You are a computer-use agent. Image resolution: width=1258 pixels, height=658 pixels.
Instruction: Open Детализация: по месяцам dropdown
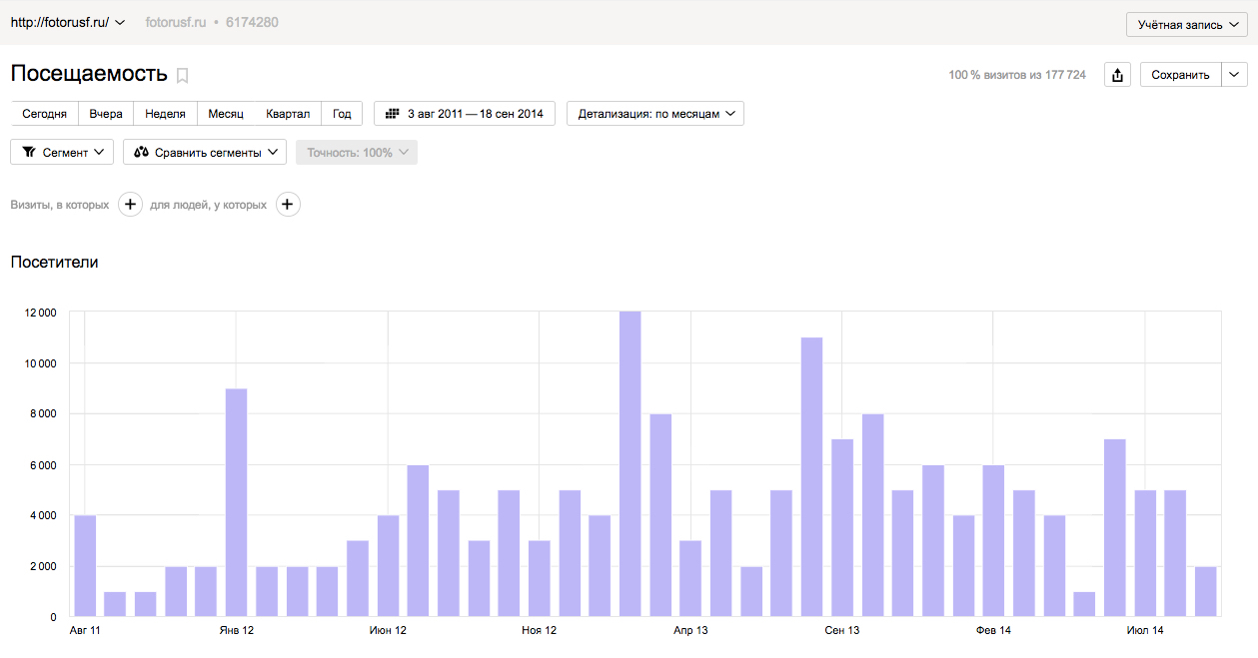click(655, 114)
